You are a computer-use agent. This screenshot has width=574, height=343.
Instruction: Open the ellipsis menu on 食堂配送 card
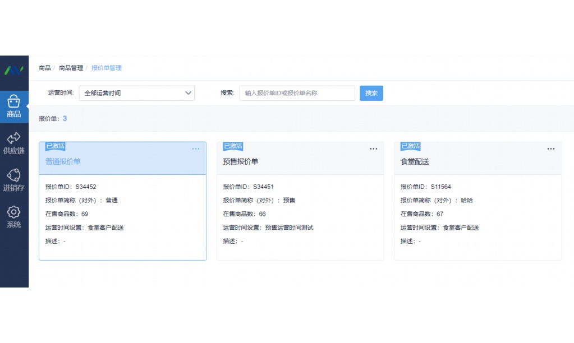[x=550, y=149]
